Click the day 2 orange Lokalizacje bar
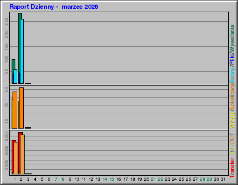This screenshot has width=238, height=185. 21,108
